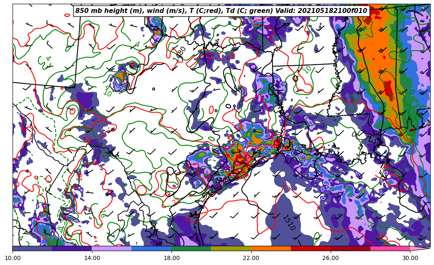The height and width of the screenshot is (265, 434).
Task: Select the dark red 26–28 colorbar segment
Action: point(350,248)
